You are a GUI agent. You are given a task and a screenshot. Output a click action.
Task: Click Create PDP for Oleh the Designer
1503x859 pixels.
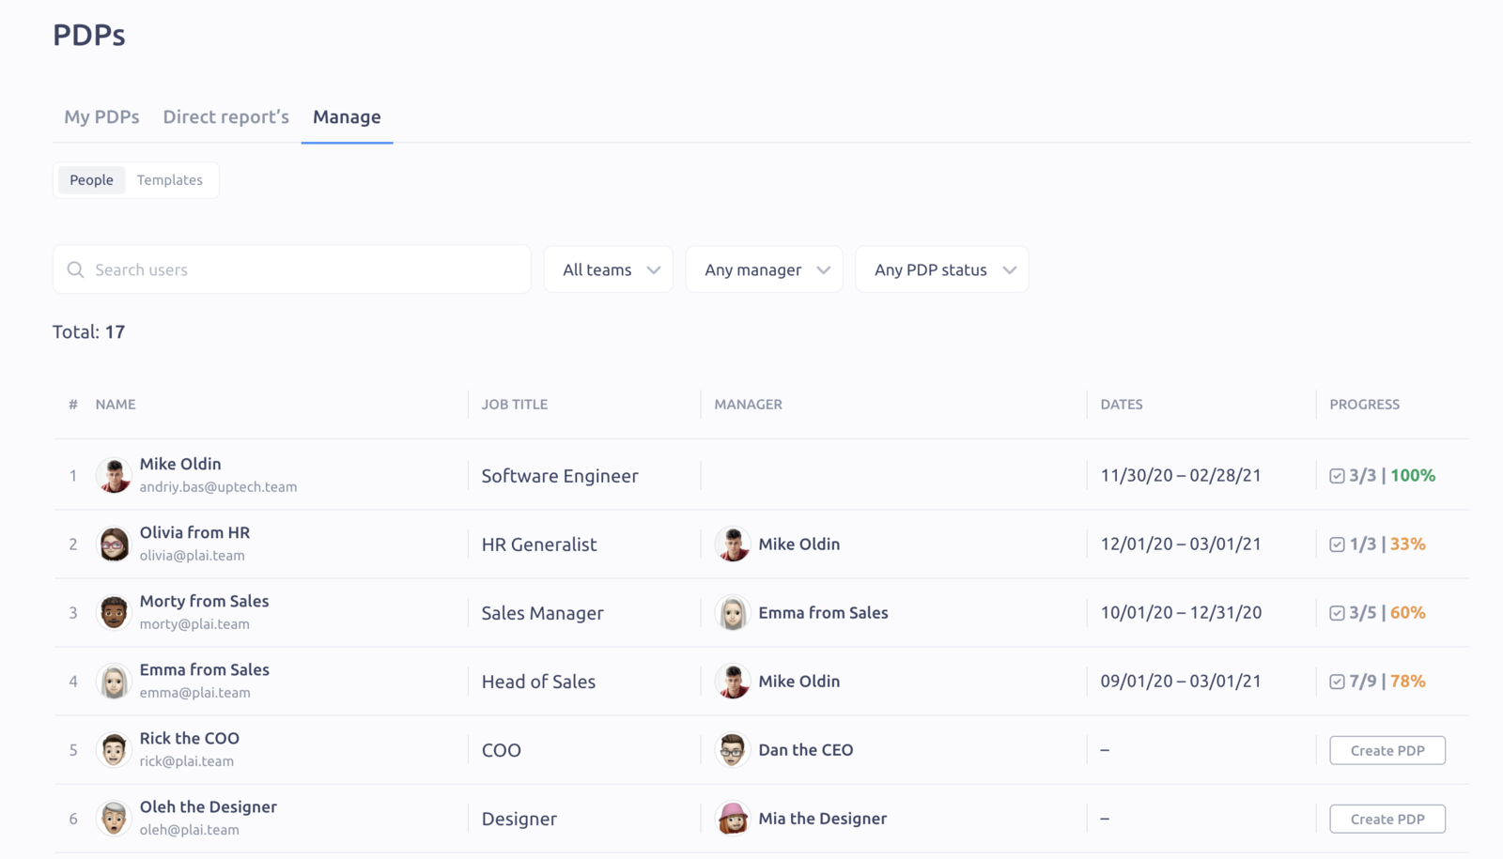pyautogui.click(x=1387, y=818)
